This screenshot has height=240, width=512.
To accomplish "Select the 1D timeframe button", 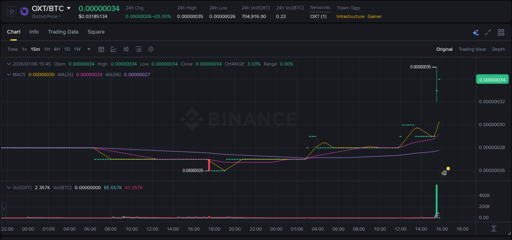I will coord(67,49).
